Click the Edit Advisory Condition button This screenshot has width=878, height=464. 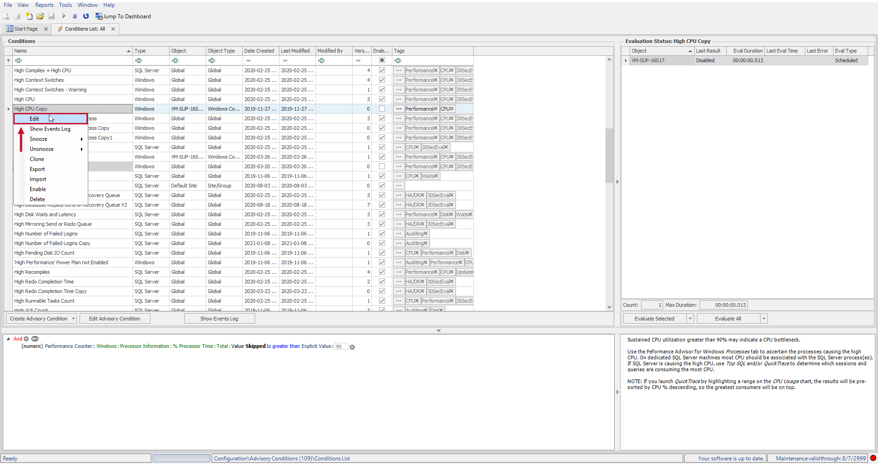pos(115,318)
